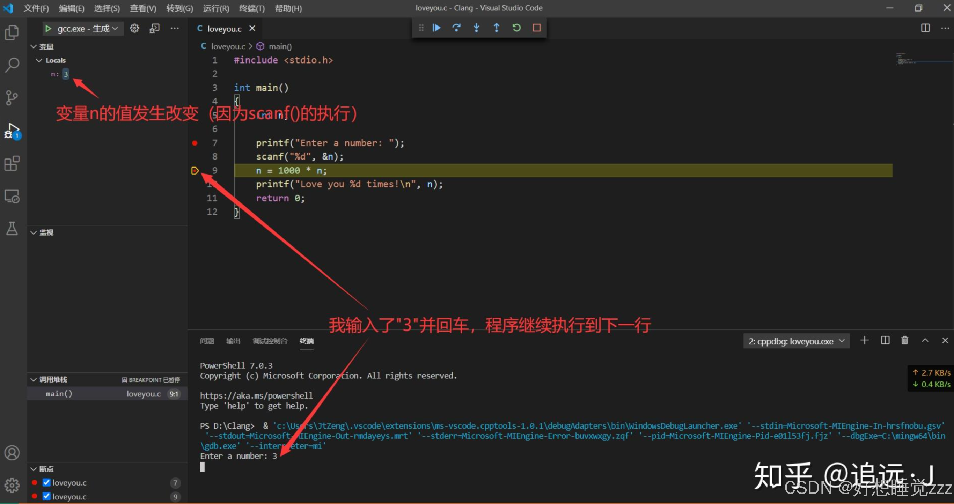
Task: Toggle the breakpoint dot on line 7
Action: (x=195, y=143)
